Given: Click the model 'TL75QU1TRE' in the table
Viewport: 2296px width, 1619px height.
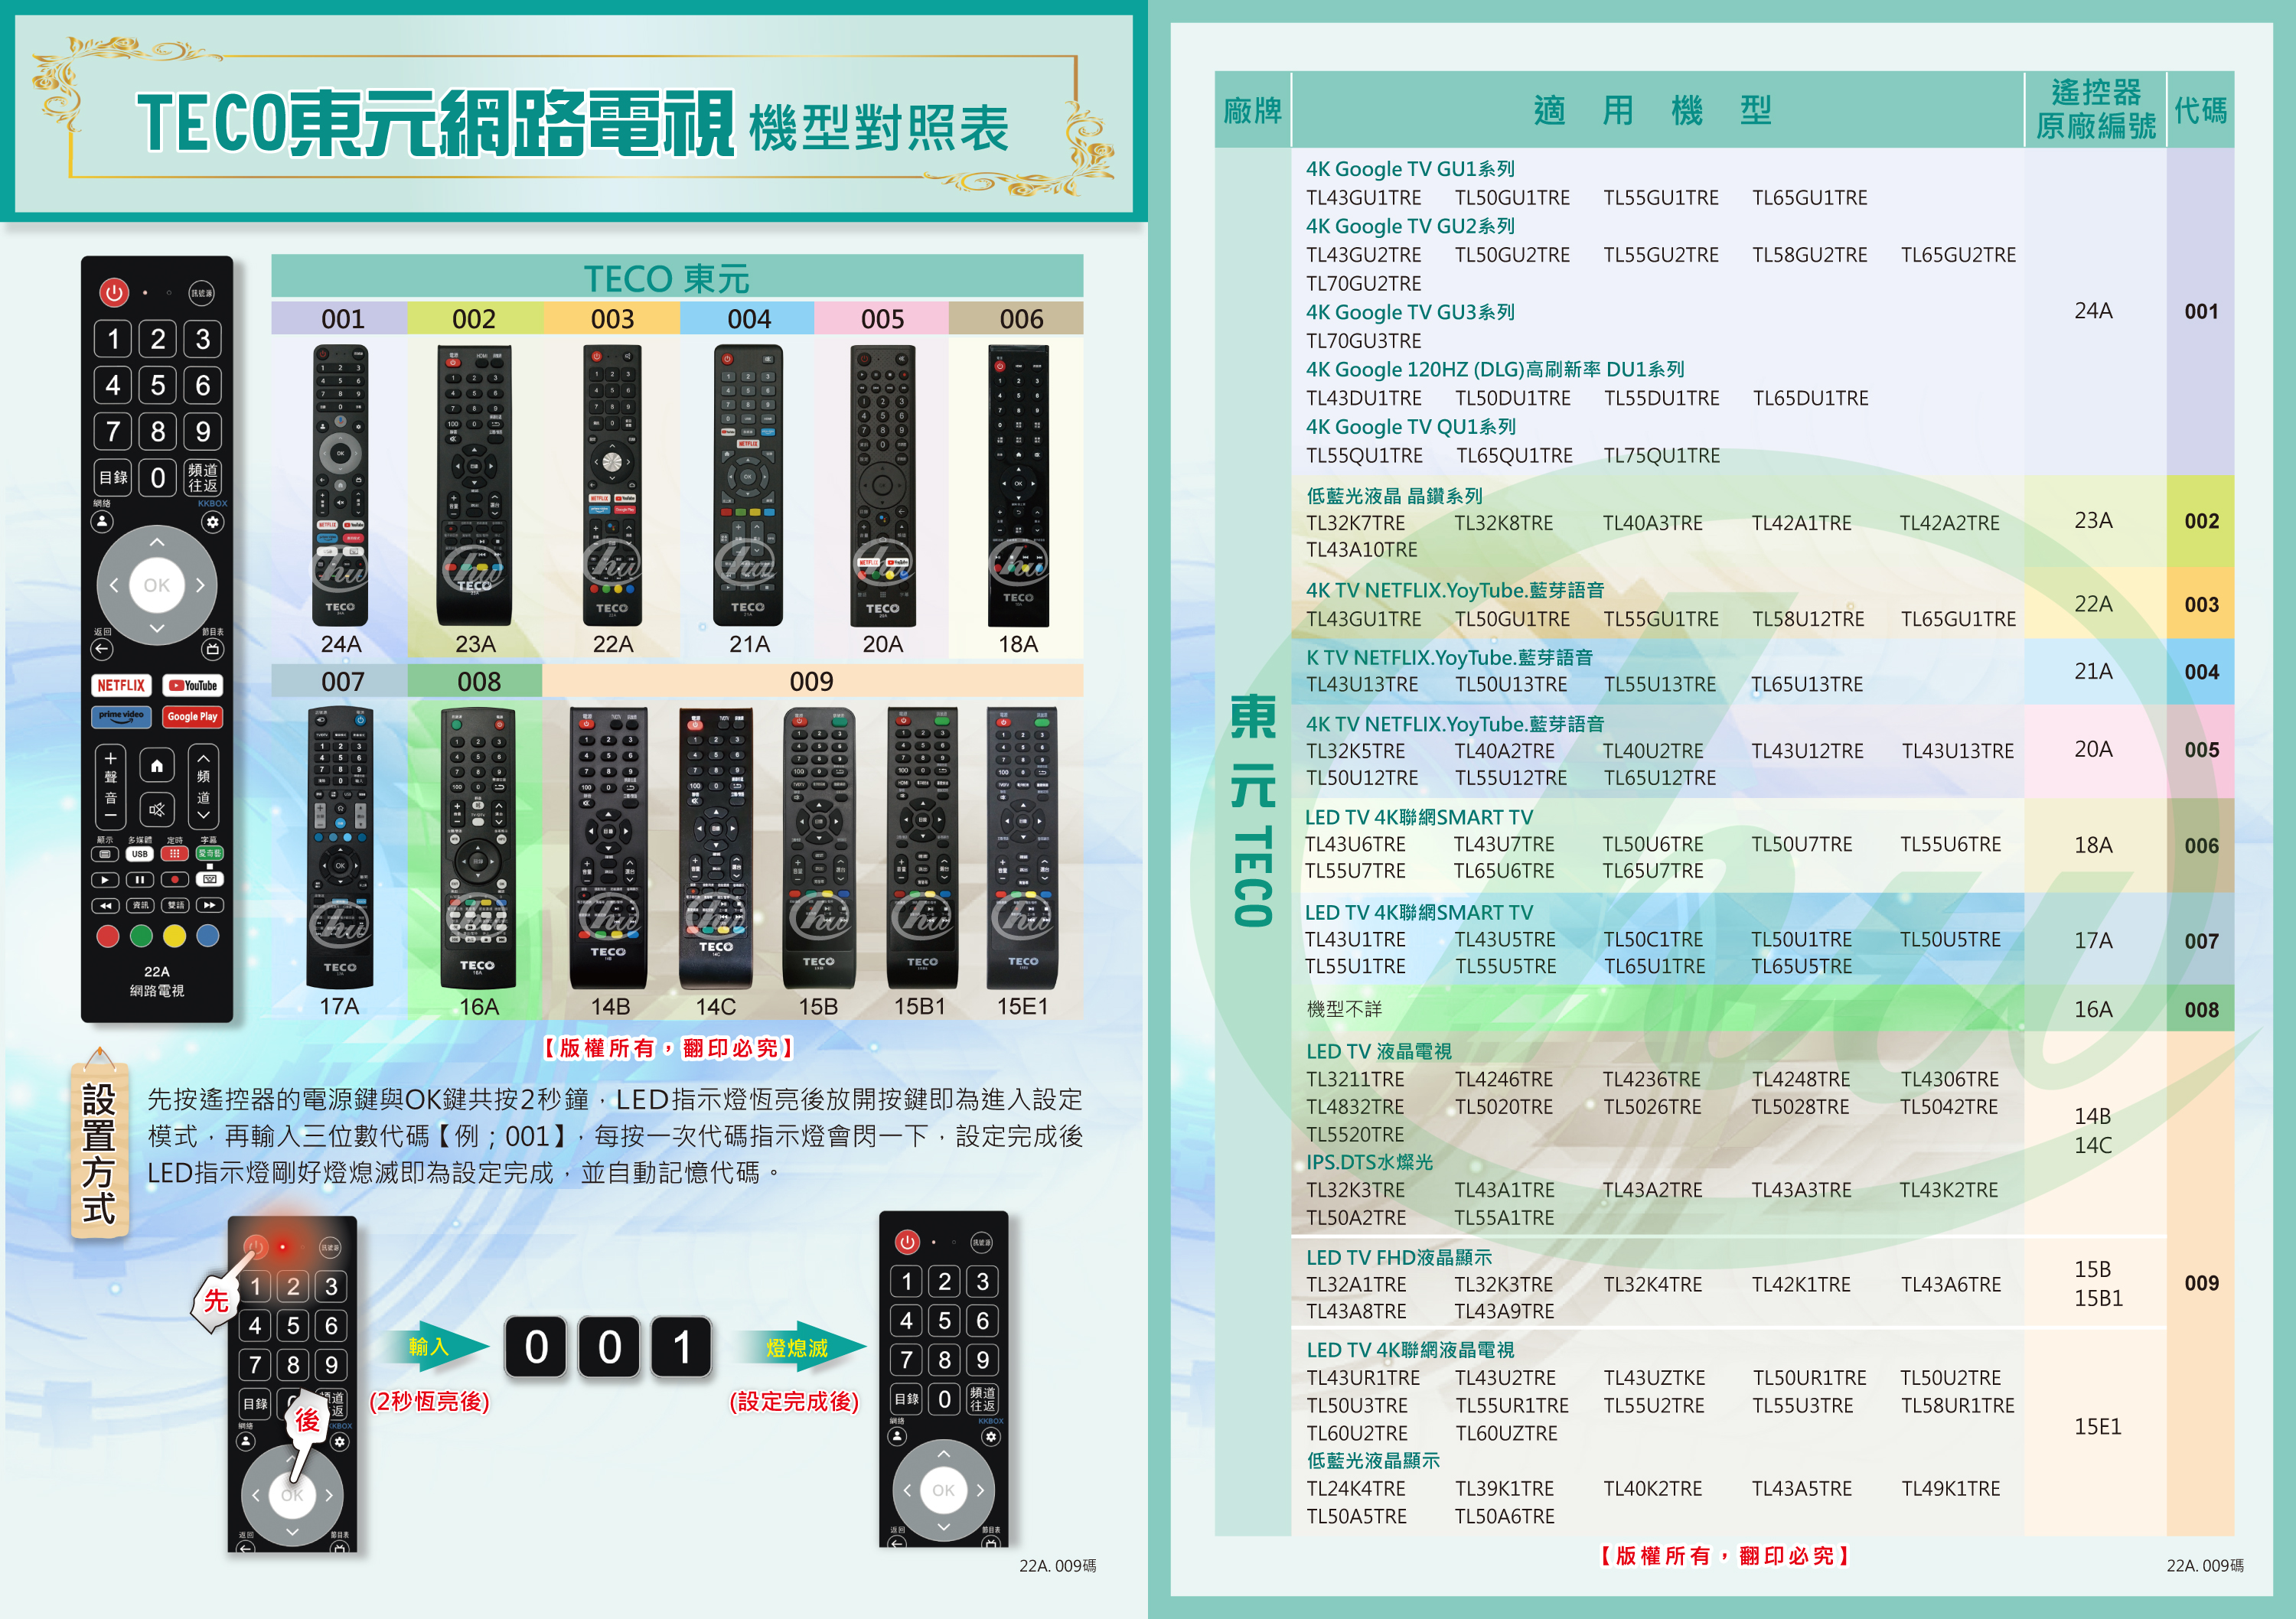Looking at the screenshot, I should pos(1662,456).
